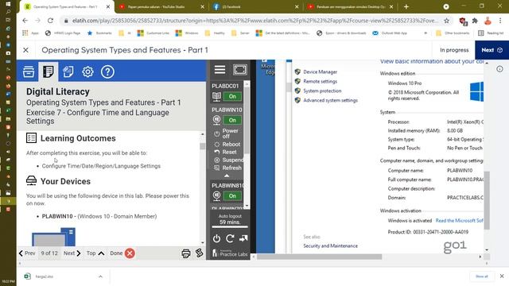Switch to Facebook browser tab
This screenshot has height=286, width=509.
(x=255, y=7)
